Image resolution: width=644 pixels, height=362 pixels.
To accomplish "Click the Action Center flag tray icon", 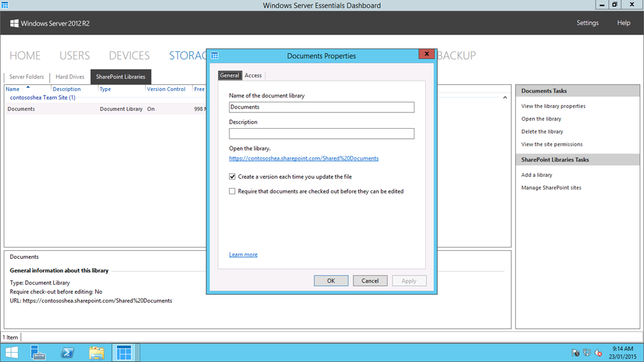I will [x=575, y=353].
